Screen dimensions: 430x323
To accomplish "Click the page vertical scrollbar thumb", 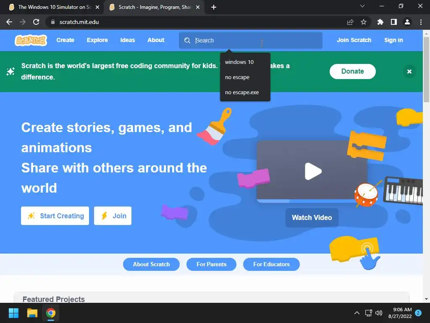I will coord(427,70).
